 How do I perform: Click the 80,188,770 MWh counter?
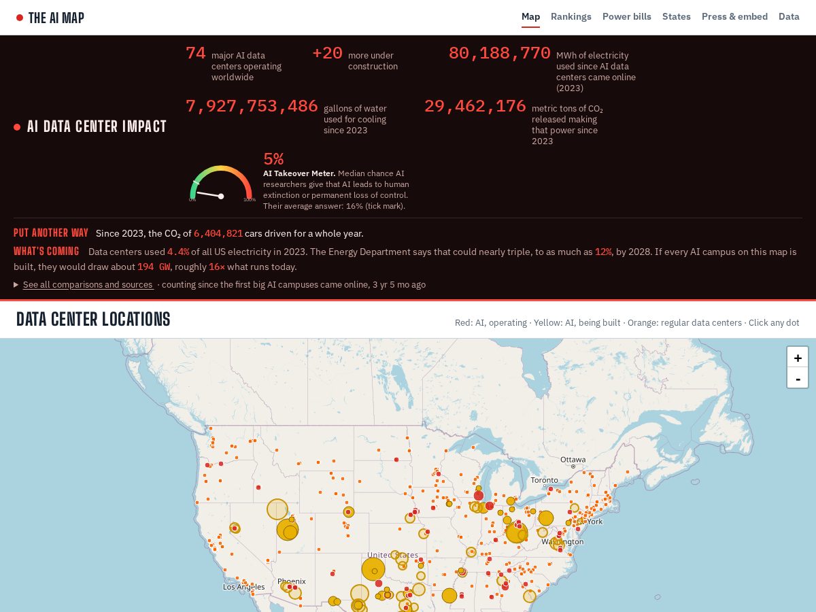click(x=500, y=53)
